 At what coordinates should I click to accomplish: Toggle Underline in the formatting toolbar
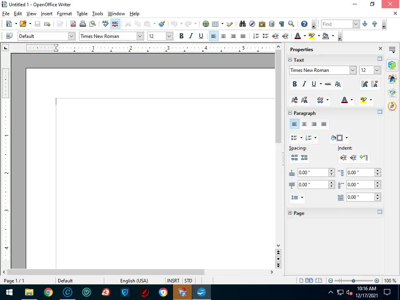[x=201, y=36]
